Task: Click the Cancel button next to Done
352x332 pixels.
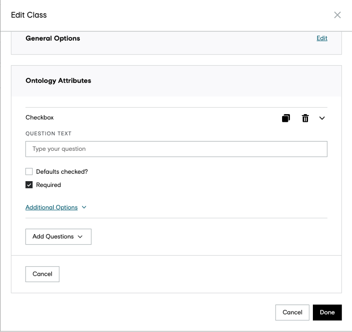Action: [x=292, y=312]
